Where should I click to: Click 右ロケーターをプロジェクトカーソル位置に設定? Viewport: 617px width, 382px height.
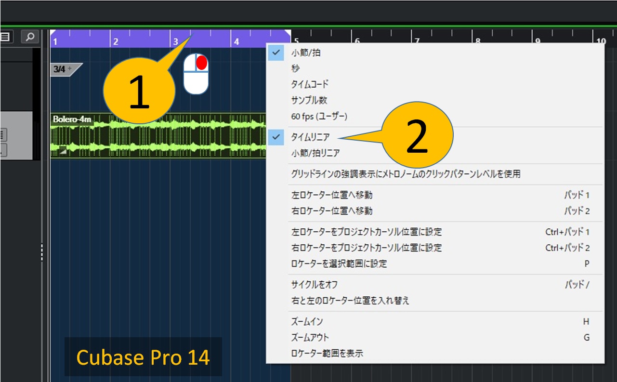[x=366, y=248]
